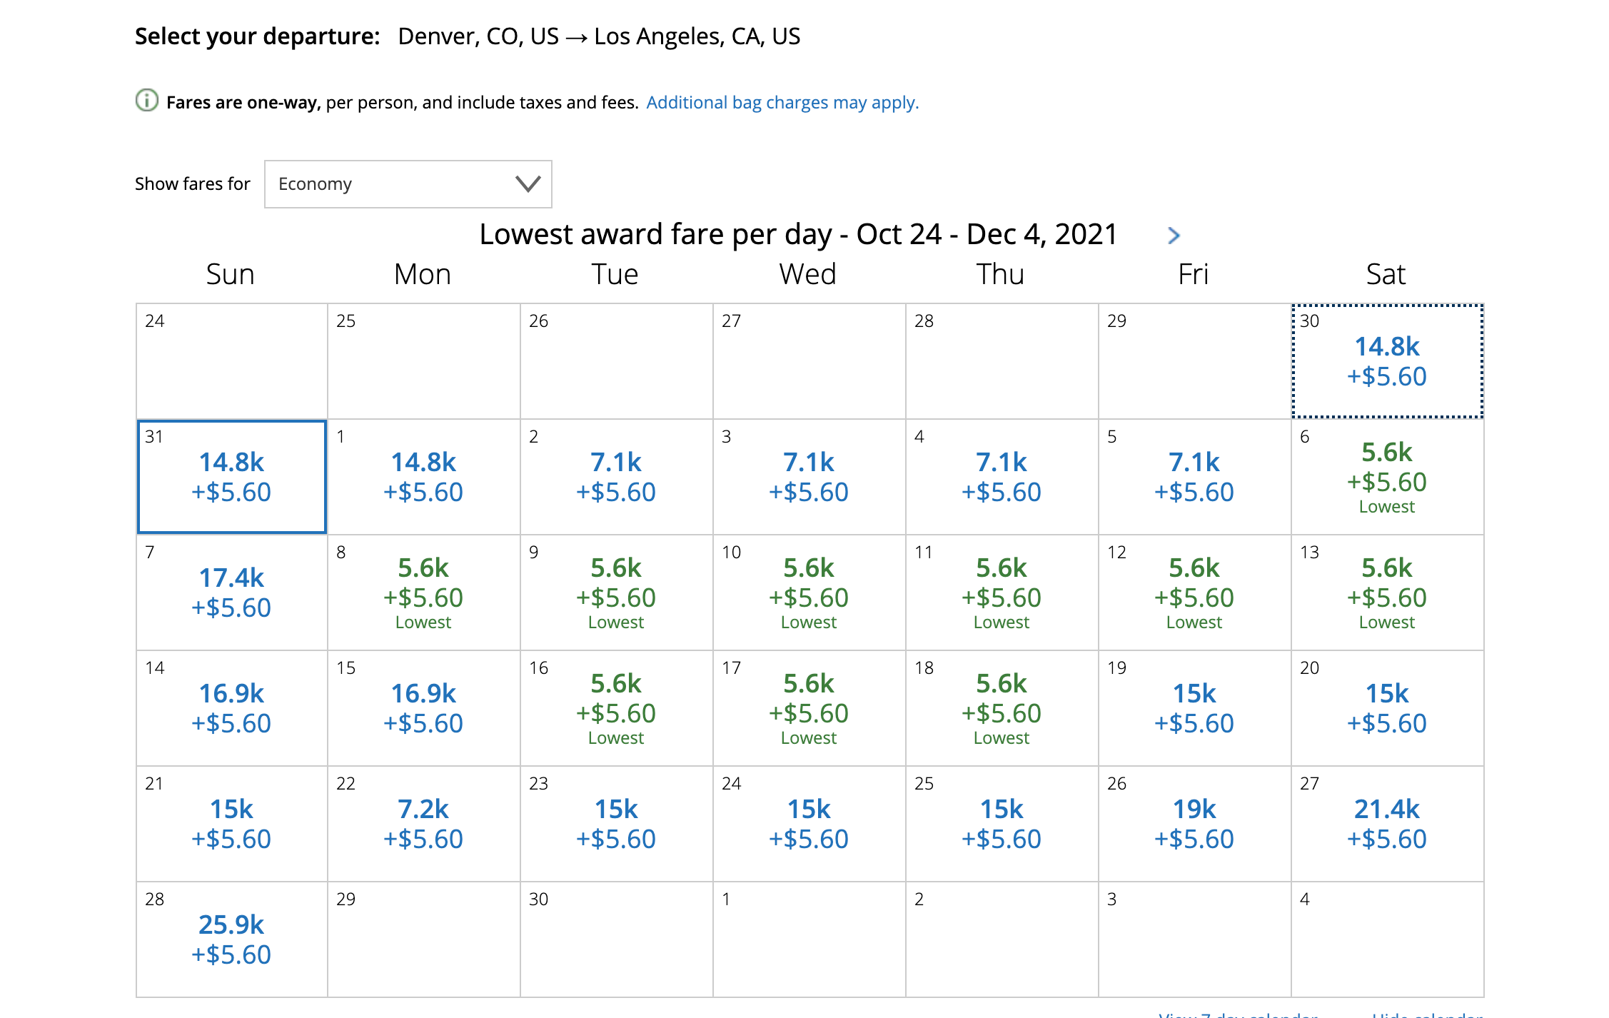The image size is (1609, 1018).
Task: Select November 20 fare of 15k
Action: click(x=1386, y=708)
